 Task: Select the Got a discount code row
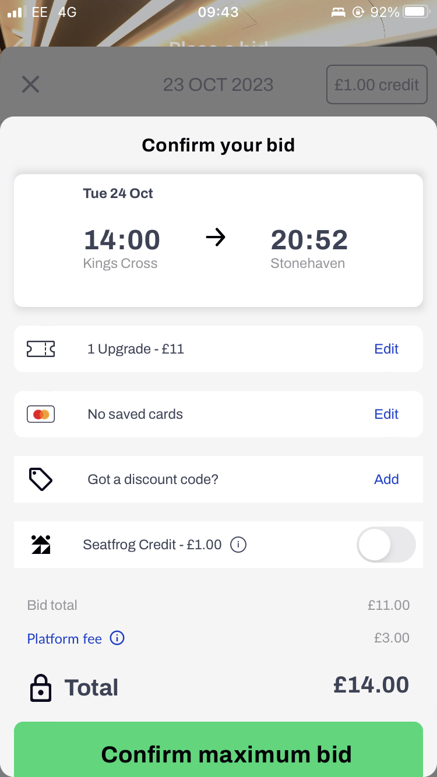pos(218,479)
